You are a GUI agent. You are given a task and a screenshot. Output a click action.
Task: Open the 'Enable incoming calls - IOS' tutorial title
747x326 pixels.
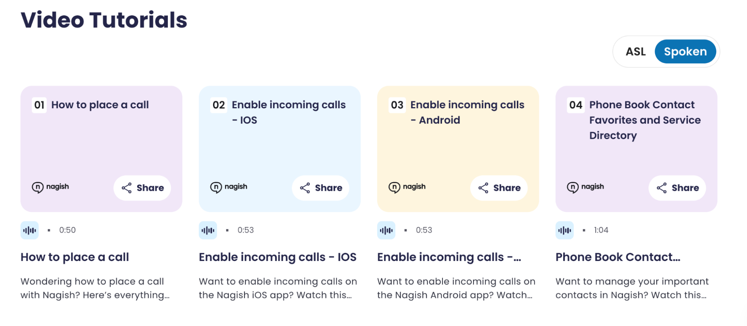pos(277,257)
